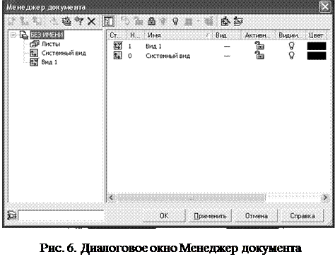Open the black color swatch of Вид 1
335x264 pixels.
click(x=317, y=46)
